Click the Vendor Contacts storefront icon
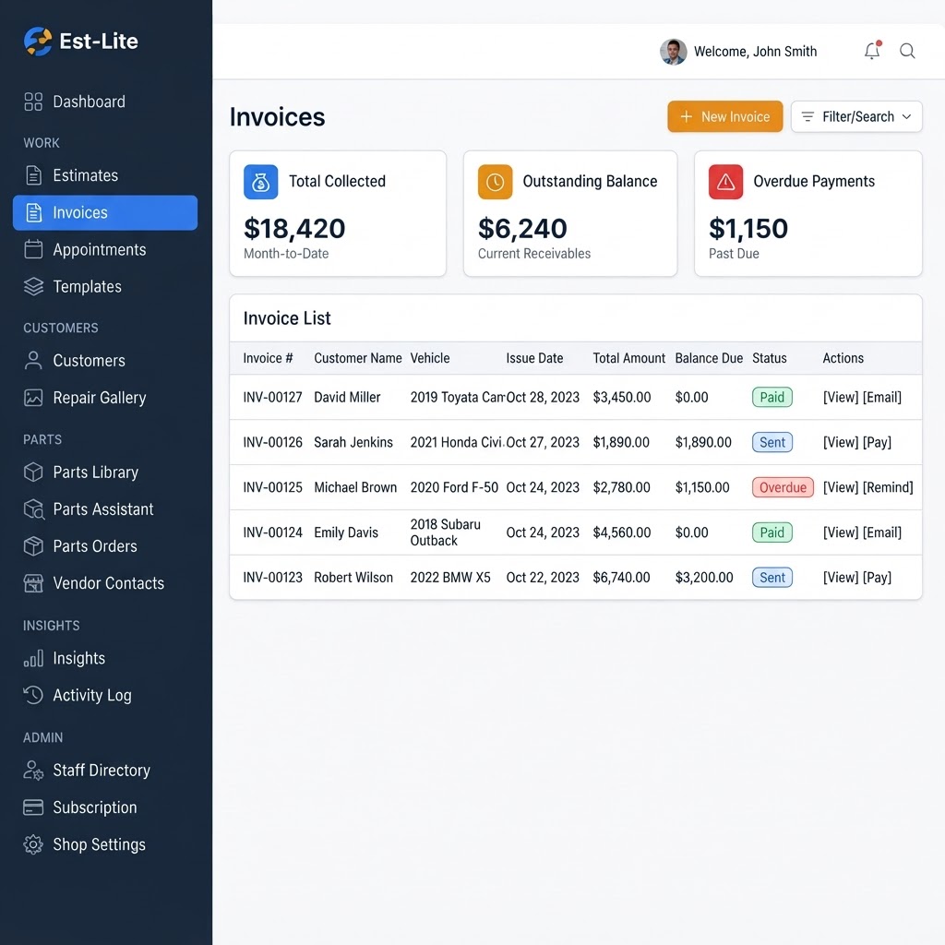The image size is (945, 945). [x=33, y=583]
